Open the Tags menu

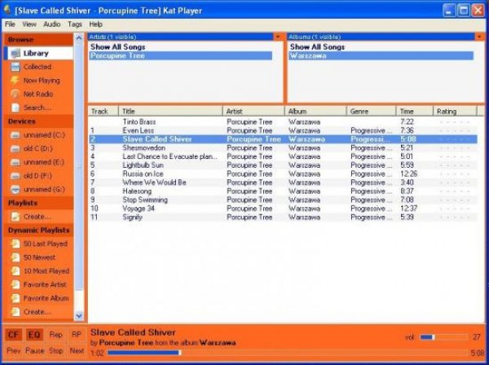(75, 24)
